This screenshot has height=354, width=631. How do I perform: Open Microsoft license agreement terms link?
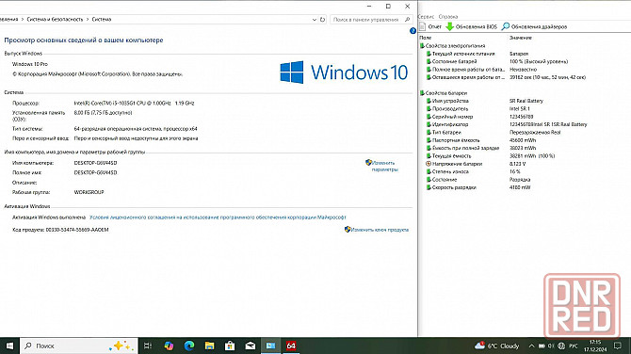tap(218, 217)
